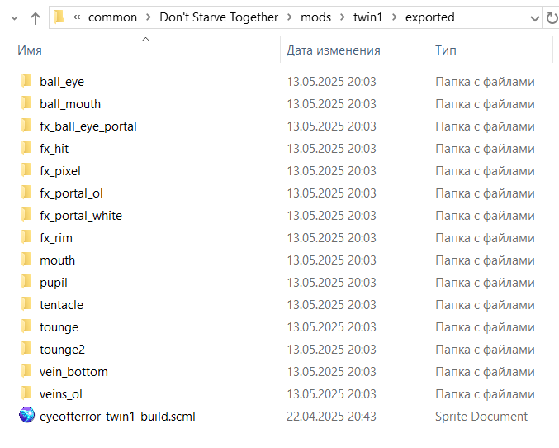
Task: Sort files by the Имя column
Action: tap(30, 50)
